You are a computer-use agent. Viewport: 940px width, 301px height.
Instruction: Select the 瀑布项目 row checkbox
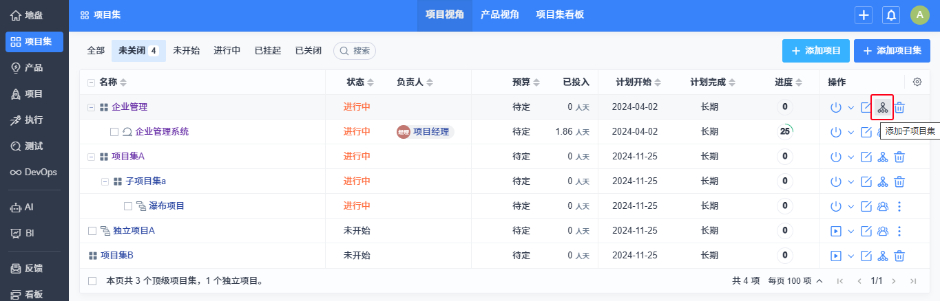(128, 206)
